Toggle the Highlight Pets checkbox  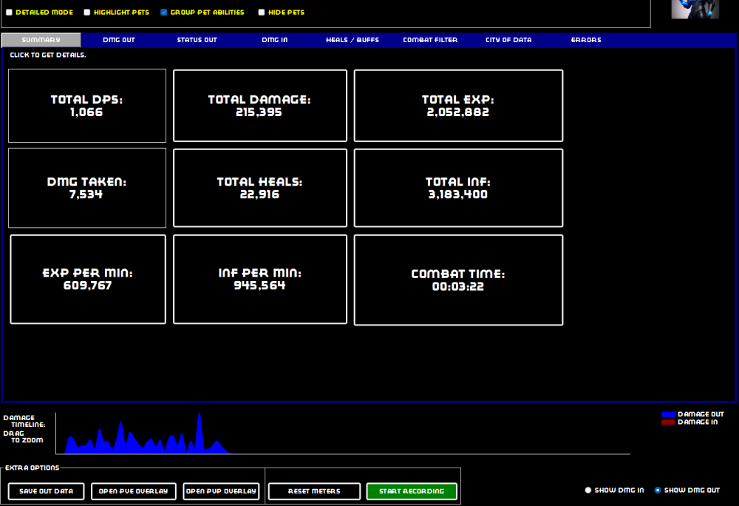click(87, 13)
